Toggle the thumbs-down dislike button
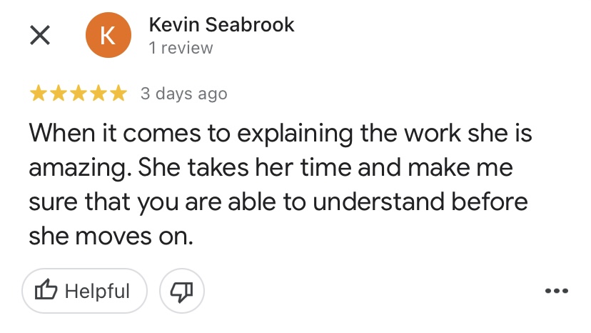The image size is (591, 333). pyautogui.click(x=182, y=291)
